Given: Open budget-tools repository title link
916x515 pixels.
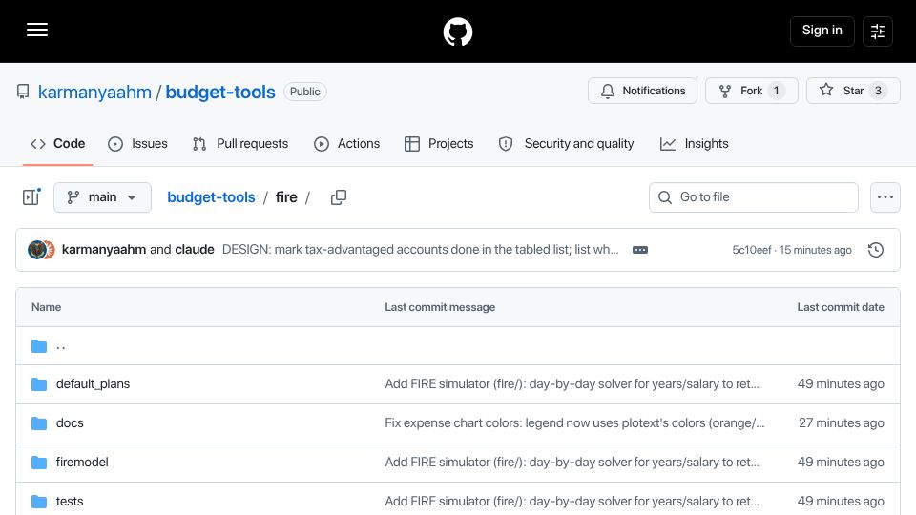Looking at the screenshot, I should coord(220,92).
